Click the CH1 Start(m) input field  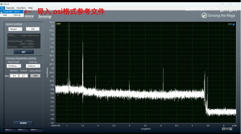click(14, 76)
